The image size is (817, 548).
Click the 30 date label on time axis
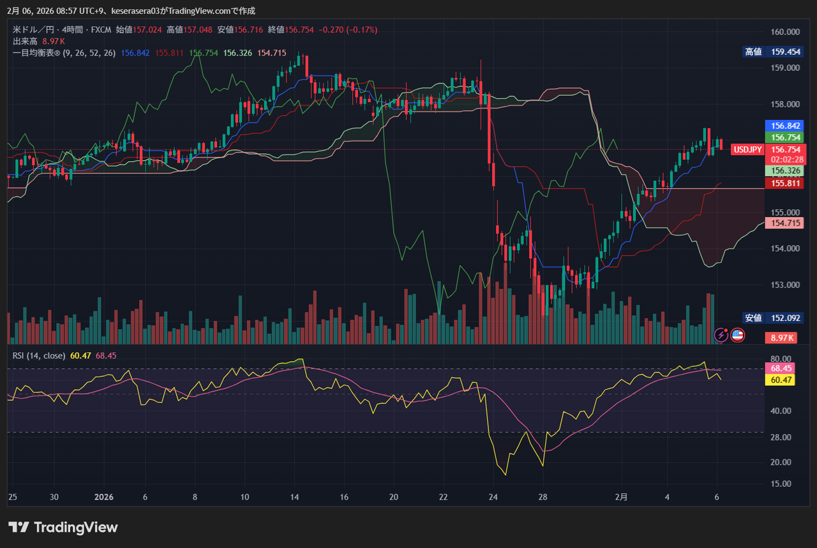(x=54, y=497)
